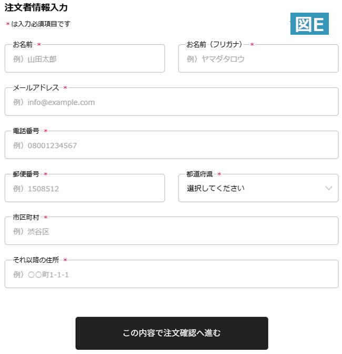
Task: Click the 市区町村 field label
Action: (26, 217)
